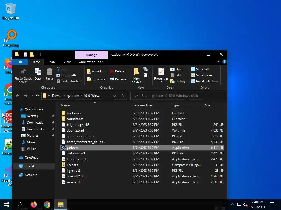This screenshot has width=281, height=210.
Task: Sort by Date modified column
Action: [x=151, y=105]
